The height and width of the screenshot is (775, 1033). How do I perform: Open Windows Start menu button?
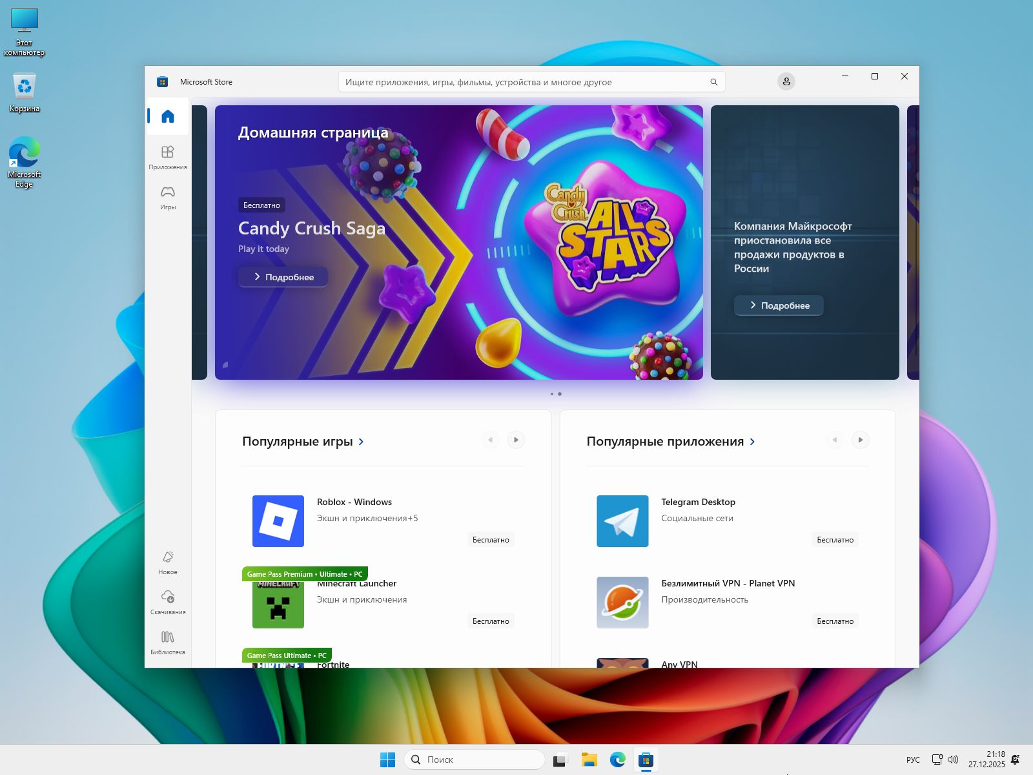(387, 760)
